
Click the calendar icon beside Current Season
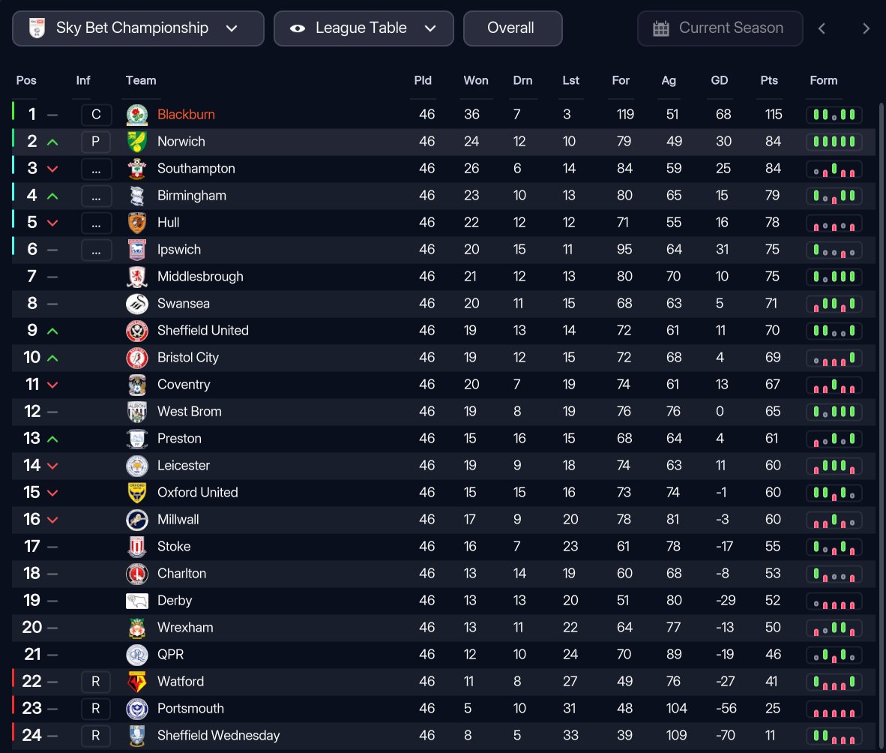[660, 28]
